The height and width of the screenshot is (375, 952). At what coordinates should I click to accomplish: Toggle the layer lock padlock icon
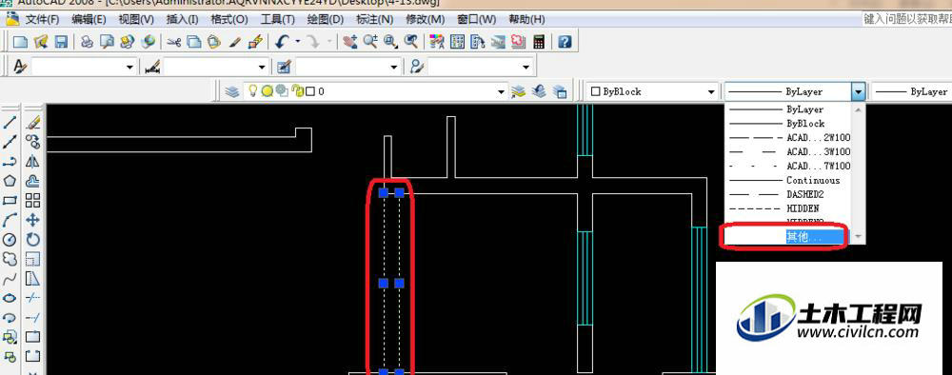pyautogui.click(x=297, y=91)
